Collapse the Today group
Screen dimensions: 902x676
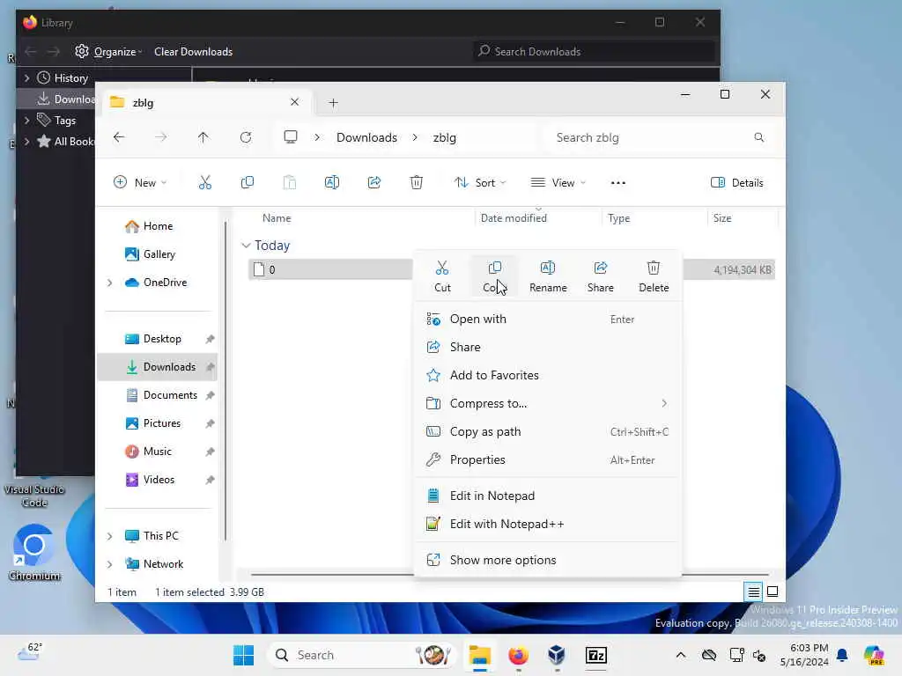coord(246,246)
